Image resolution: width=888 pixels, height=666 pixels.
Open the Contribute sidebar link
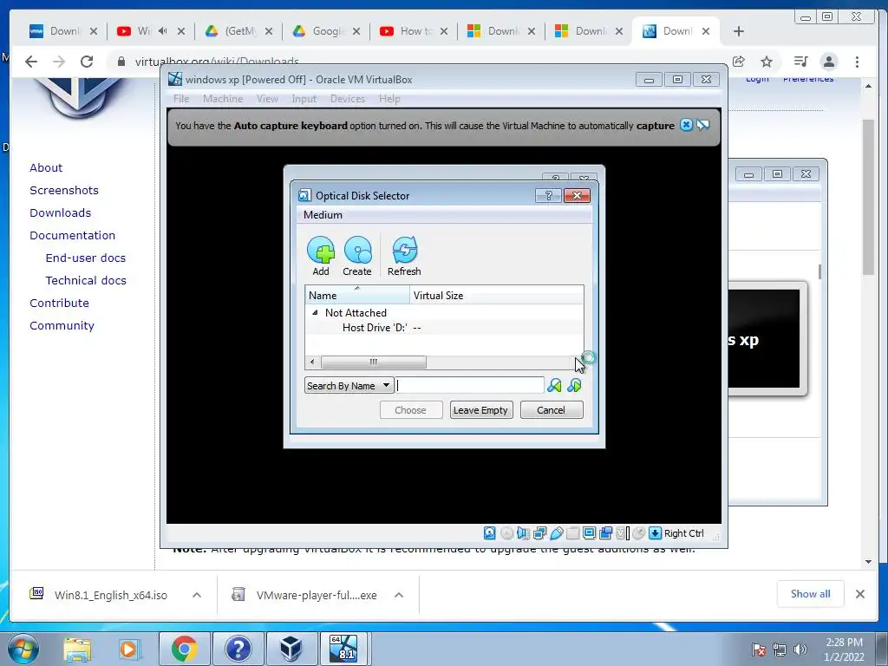click(x=60, y=303)
